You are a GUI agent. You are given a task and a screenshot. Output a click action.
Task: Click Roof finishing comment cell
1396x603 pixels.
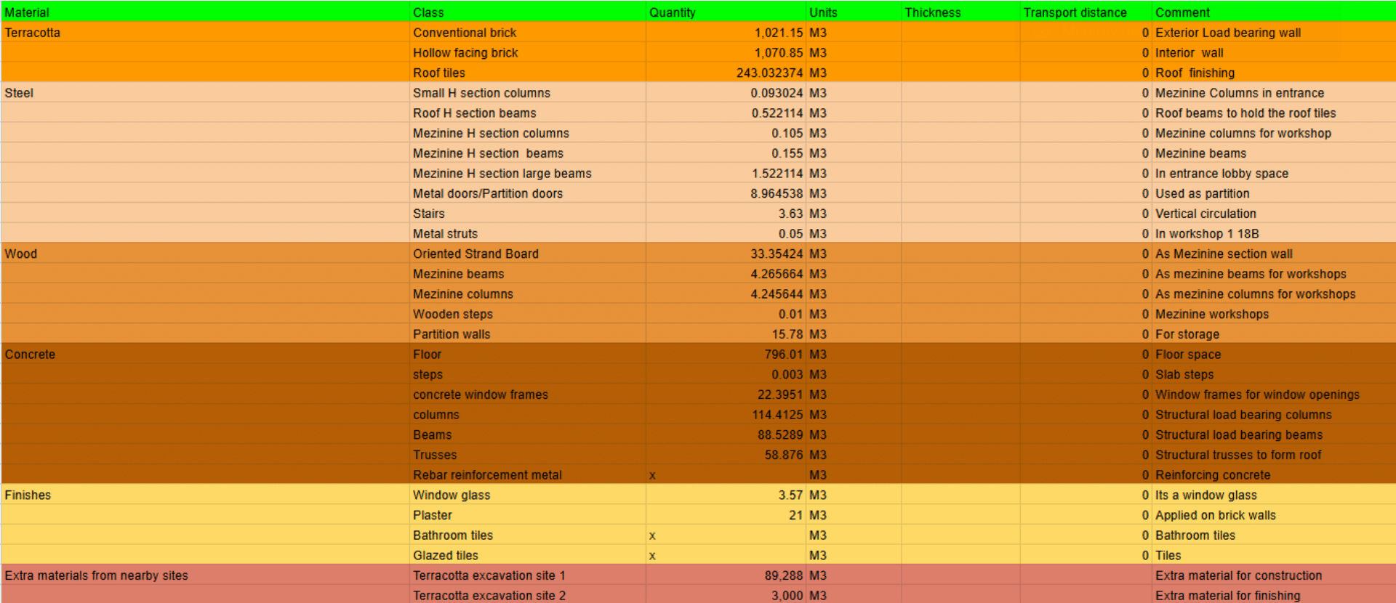[1274, 73]
